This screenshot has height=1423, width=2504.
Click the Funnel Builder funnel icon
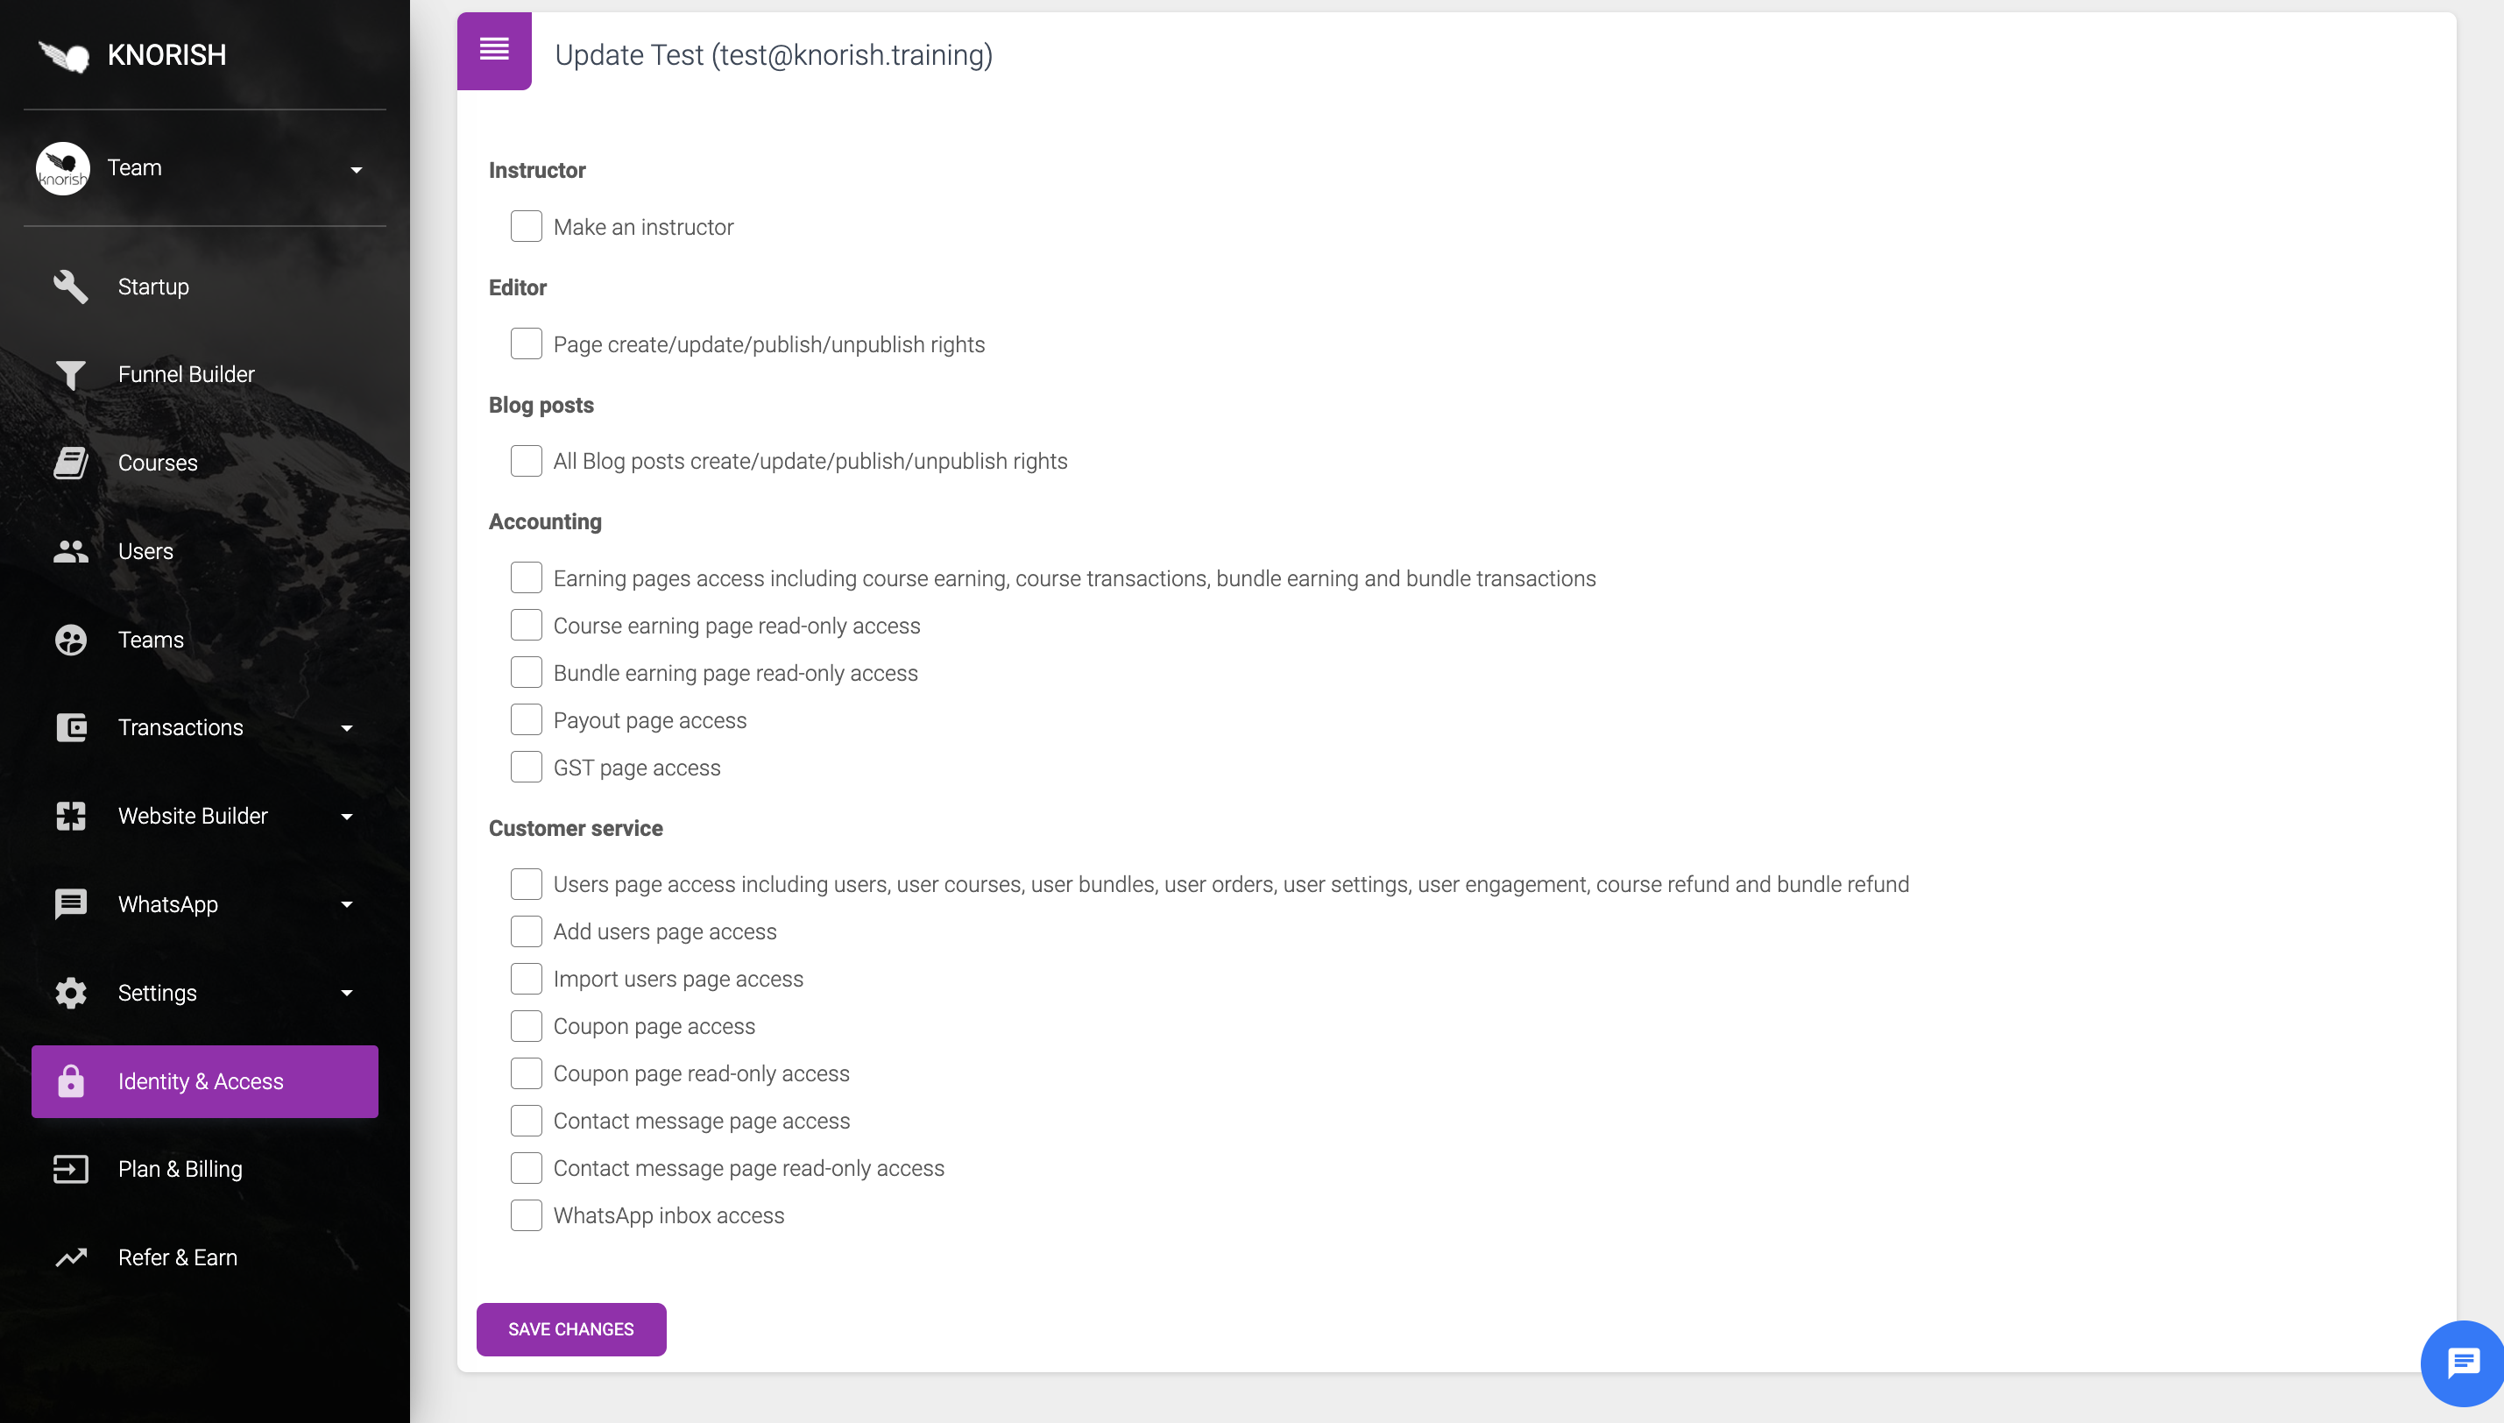tap(70, 374)
